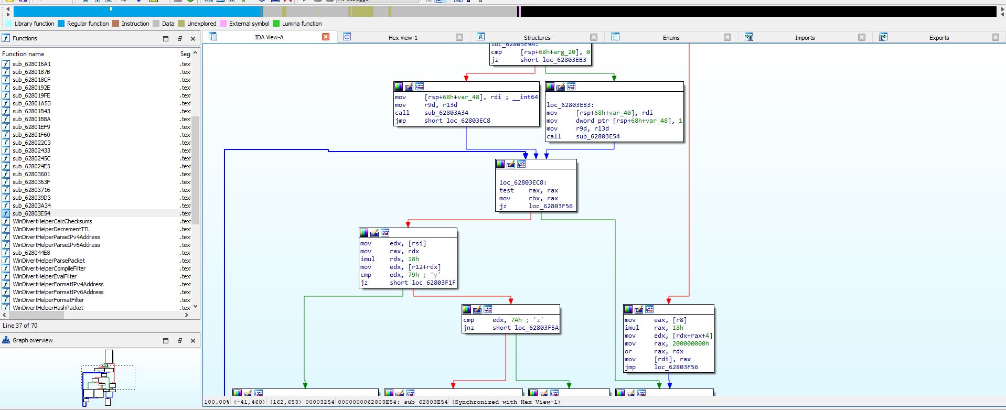Click the Functions list scroll down arrow
Image resolution: width=1006 pixels, height=410 pixels.
196,306
